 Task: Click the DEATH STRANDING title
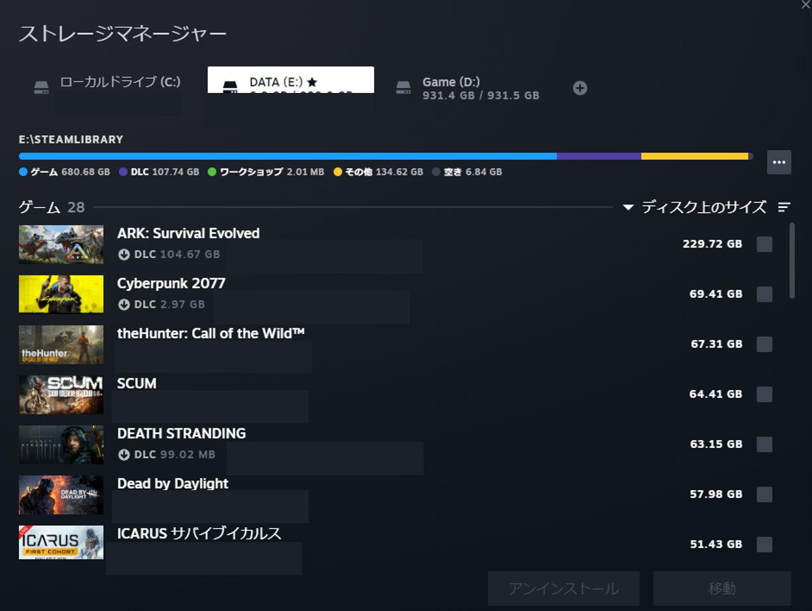(181, 434)
